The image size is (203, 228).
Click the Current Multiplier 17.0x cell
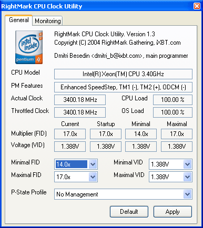(70, 134)
